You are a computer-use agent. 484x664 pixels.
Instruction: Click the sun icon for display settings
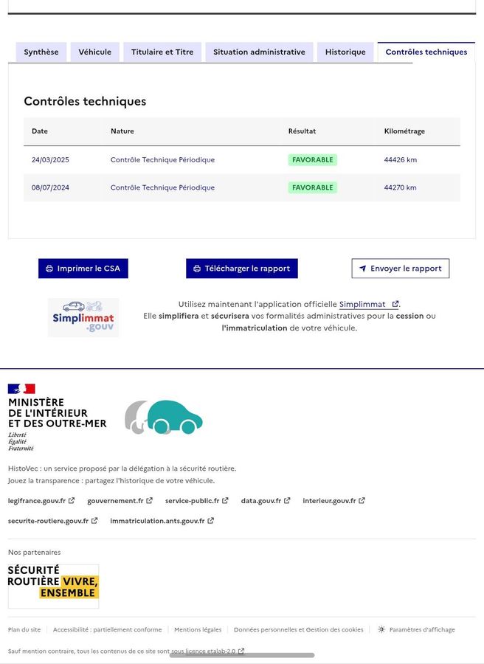381,629
